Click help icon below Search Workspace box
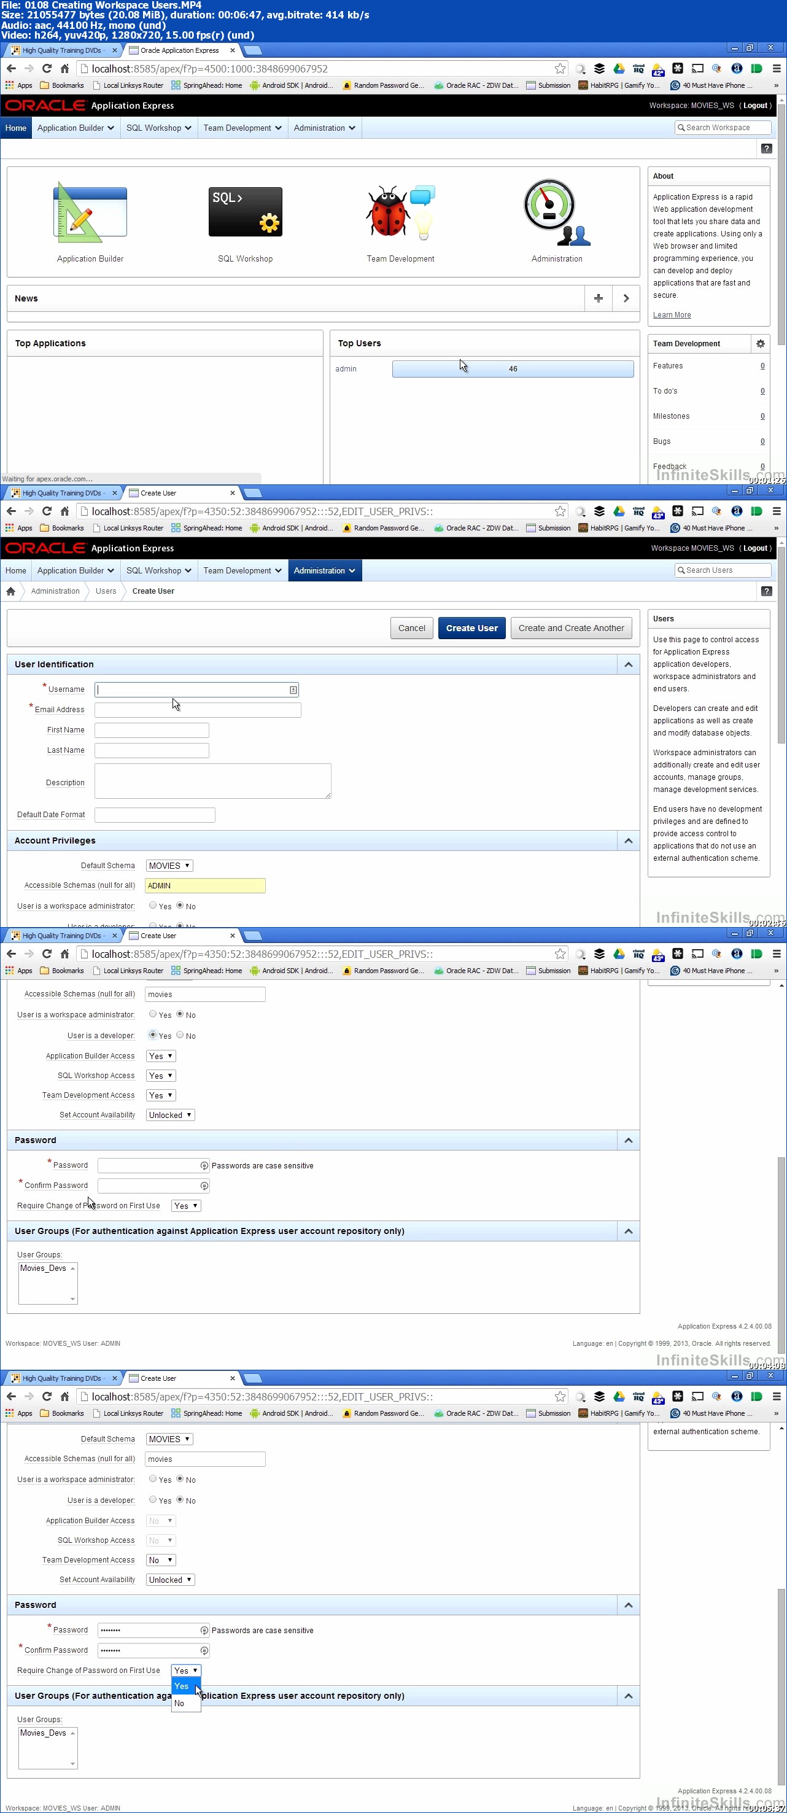Image resolution: width=787 pixels, height=1813 pixels. [x=766, y=149]
